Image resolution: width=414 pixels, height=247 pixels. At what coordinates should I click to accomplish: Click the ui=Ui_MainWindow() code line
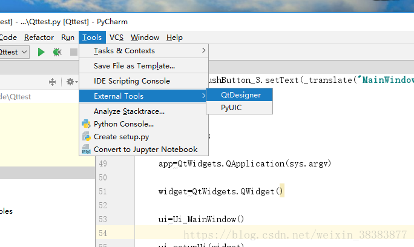(x=201, y=219)
